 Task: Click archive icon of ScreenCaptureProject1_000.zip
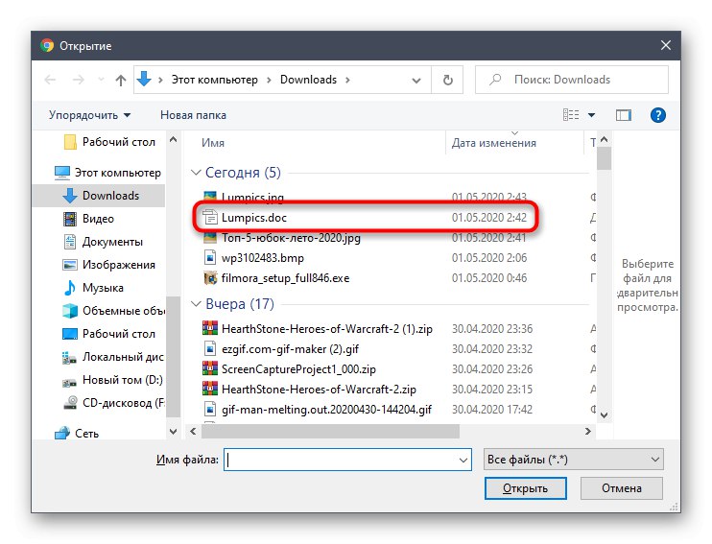coord(210,368)
